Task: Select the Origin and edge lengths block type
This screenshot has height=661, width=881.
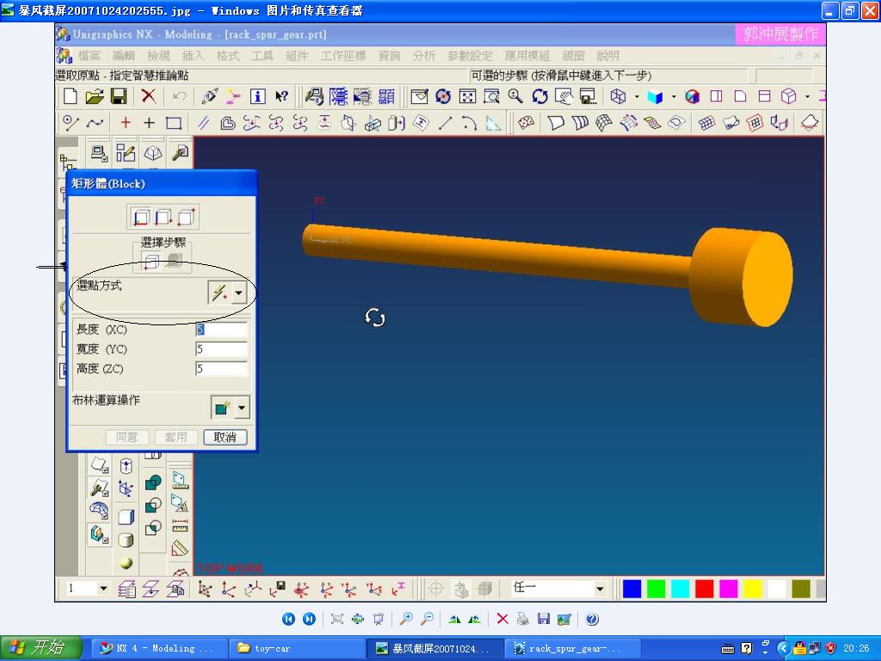Action: point(141,217)
